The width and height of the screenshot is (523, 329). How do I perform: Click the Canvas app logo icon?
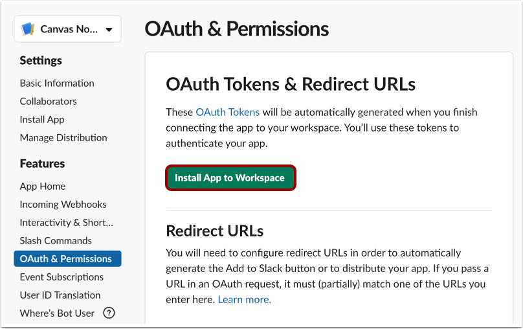(27, 29)
